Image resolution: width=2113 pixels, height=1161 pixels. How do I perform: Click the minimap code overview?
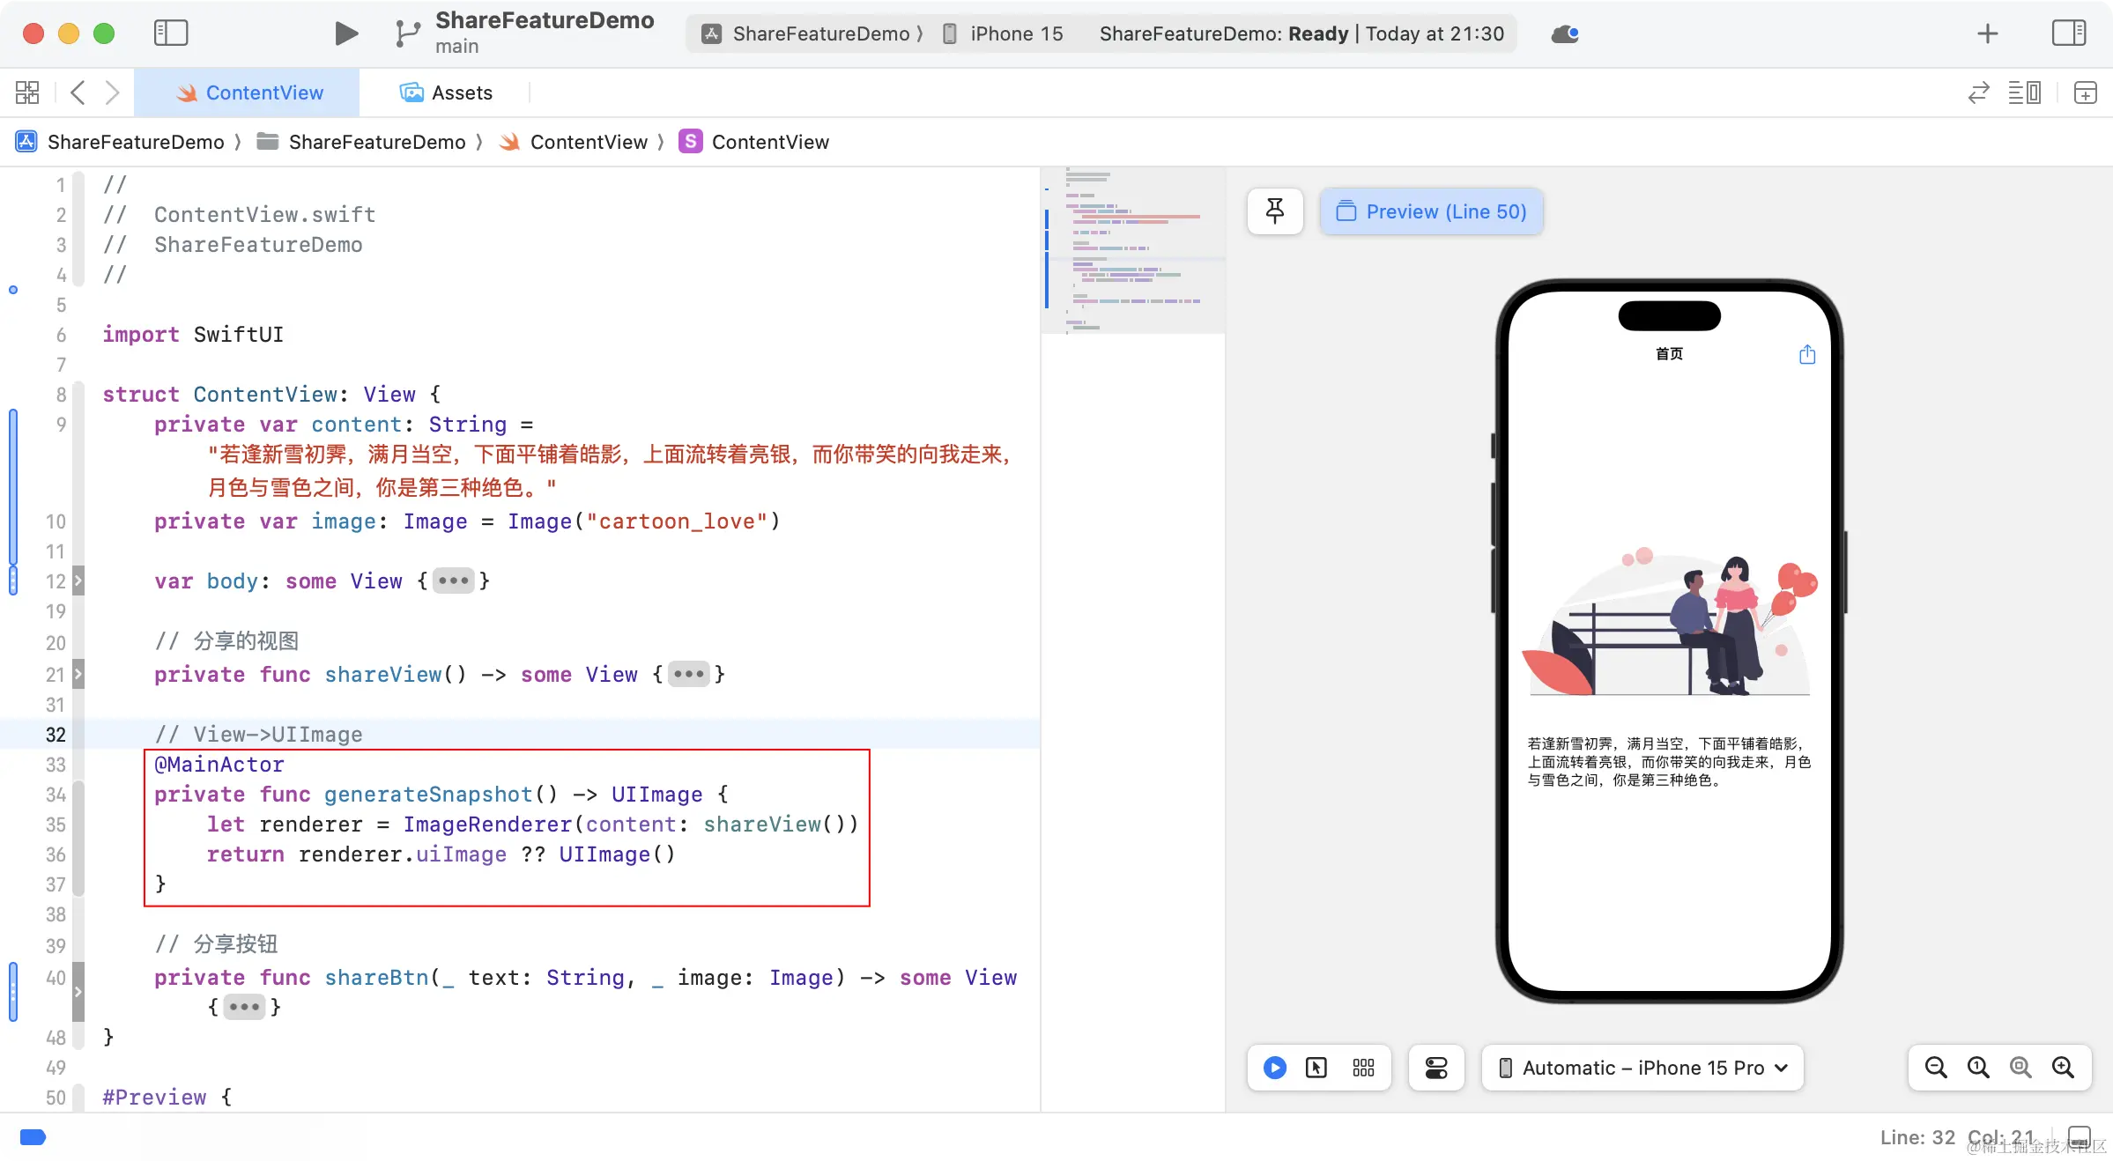(1133, 251)
